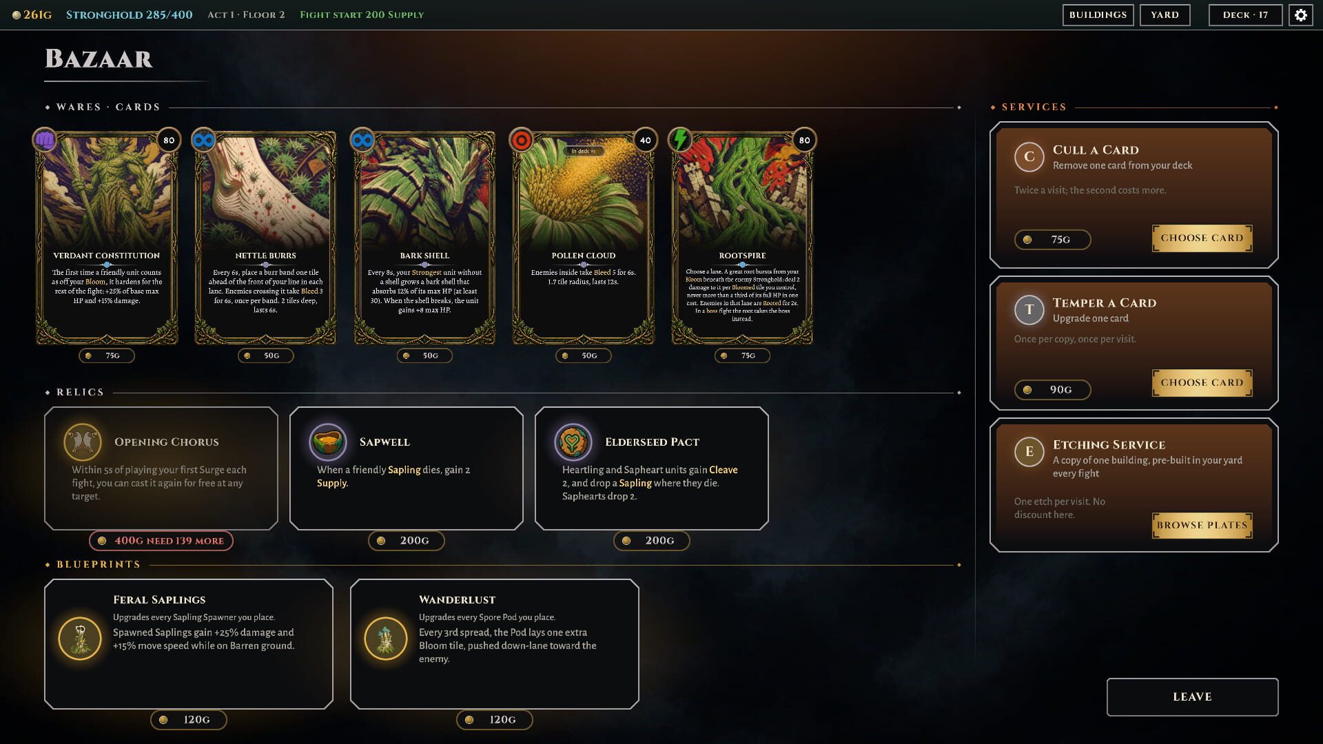Open the Yard tab
The image size is (1323, 744).
coord(1165,15)
